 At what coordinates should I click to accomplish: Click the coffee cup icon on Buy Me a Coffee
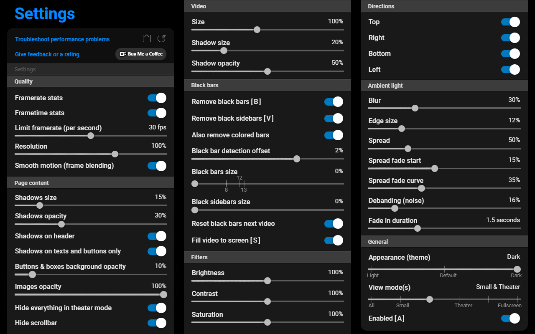pyautogui.click(x=122, y=54)
